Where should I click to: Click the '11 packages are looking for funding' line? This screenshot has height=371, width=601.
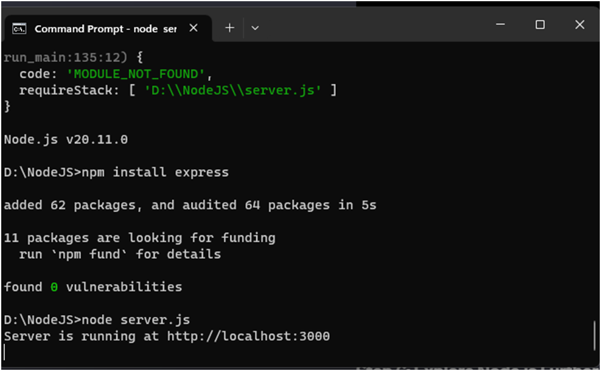139,238
